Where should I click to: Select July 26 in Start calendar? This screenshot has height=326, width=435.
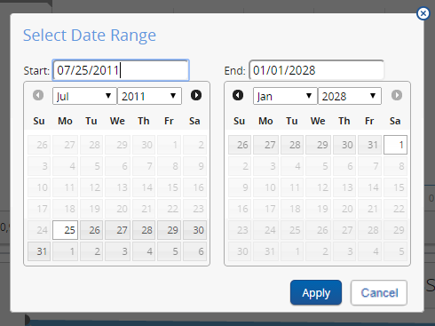coord(91,230)
